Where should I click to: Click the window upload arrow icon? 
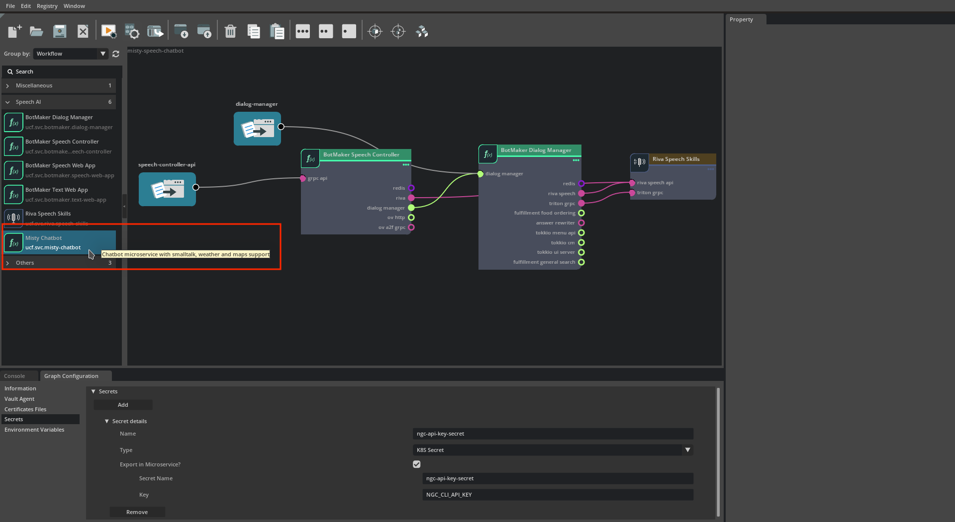click(x=204, y=31)
